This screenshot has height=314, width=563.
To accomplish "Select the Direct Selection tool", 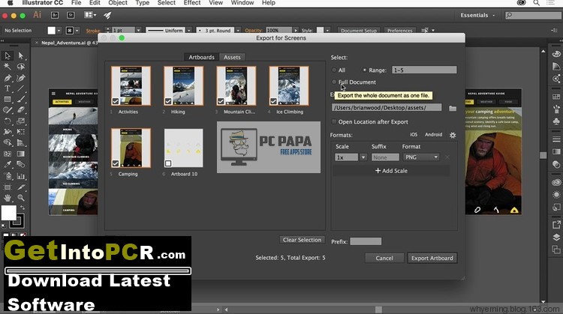I will click(21, 56).
